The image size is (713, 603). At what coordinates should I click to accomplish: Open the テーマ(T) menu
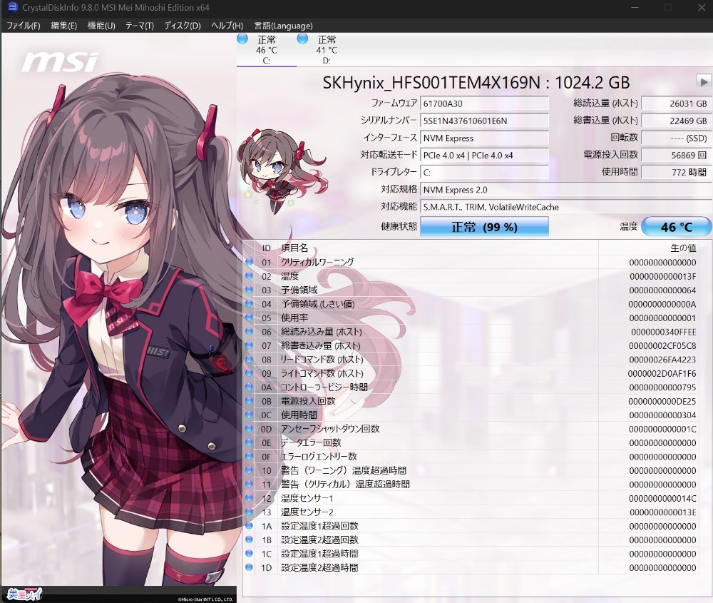click(x=140, y=26)
